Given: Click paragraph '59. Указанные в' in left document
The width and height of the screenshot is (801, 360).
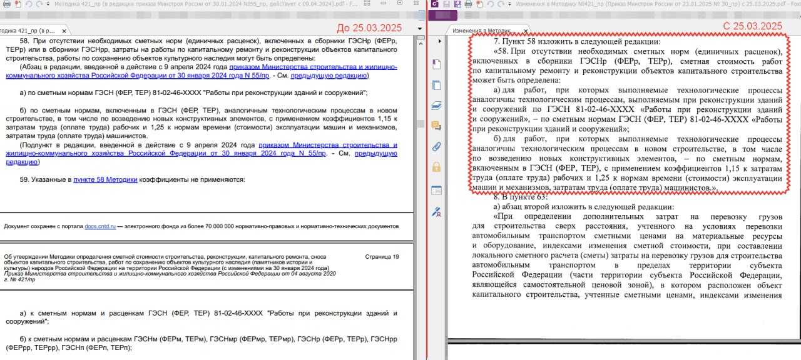Looking at the screenshot, I should [x=133, y=179].
